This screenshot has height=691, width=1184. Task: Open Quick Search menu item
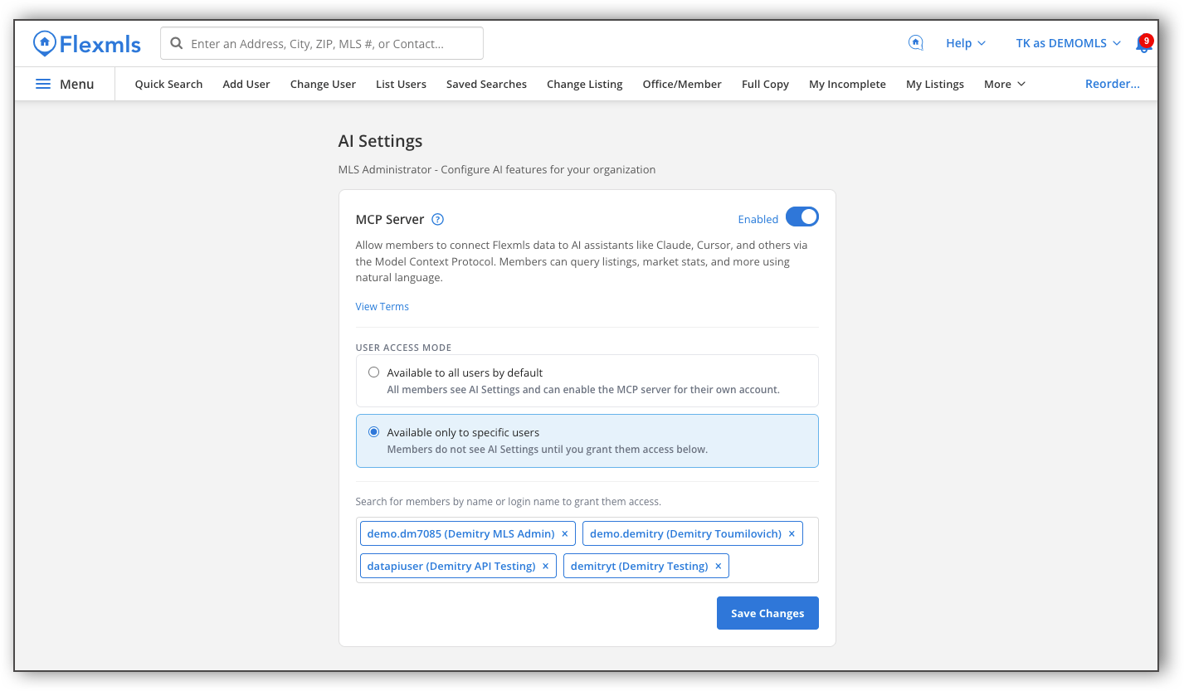click(168, 84)
